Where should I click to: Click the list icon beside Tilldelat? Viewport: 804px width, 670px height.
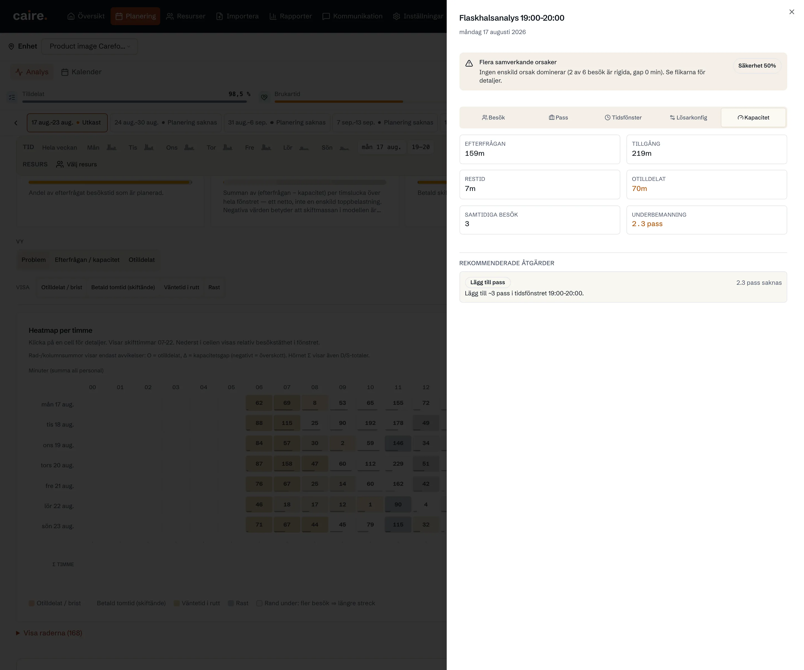click(x=12, y=97)
